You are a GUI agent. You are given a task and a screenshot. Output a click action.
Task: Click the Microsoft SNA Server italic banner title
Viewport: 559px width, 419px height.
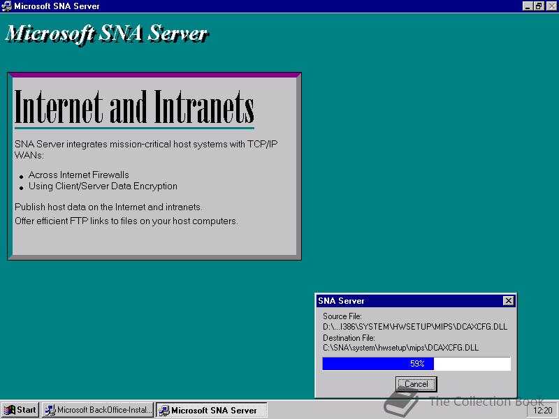pos(107,34)
